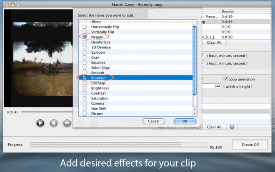This screenshot has width=275, height=172.
Task: Tick the Sobel Edge checkbox
Action: point(85,67)
